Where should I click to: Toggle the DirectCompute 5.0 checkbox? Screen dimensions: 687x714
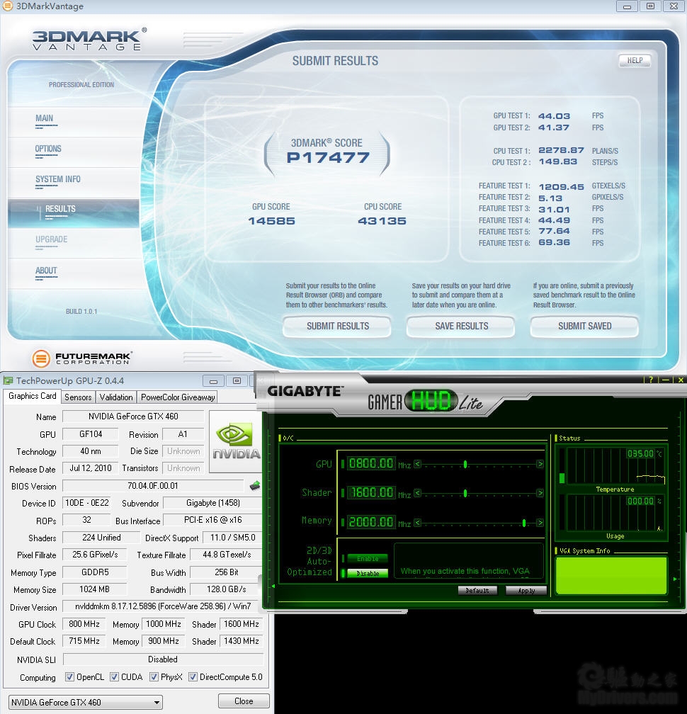193,677
